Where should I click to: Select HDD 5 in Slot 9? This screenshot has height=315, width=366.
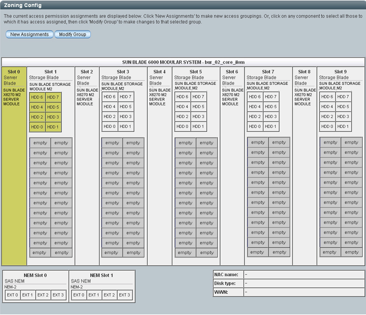pyautogui.click(x=343, y=107)
